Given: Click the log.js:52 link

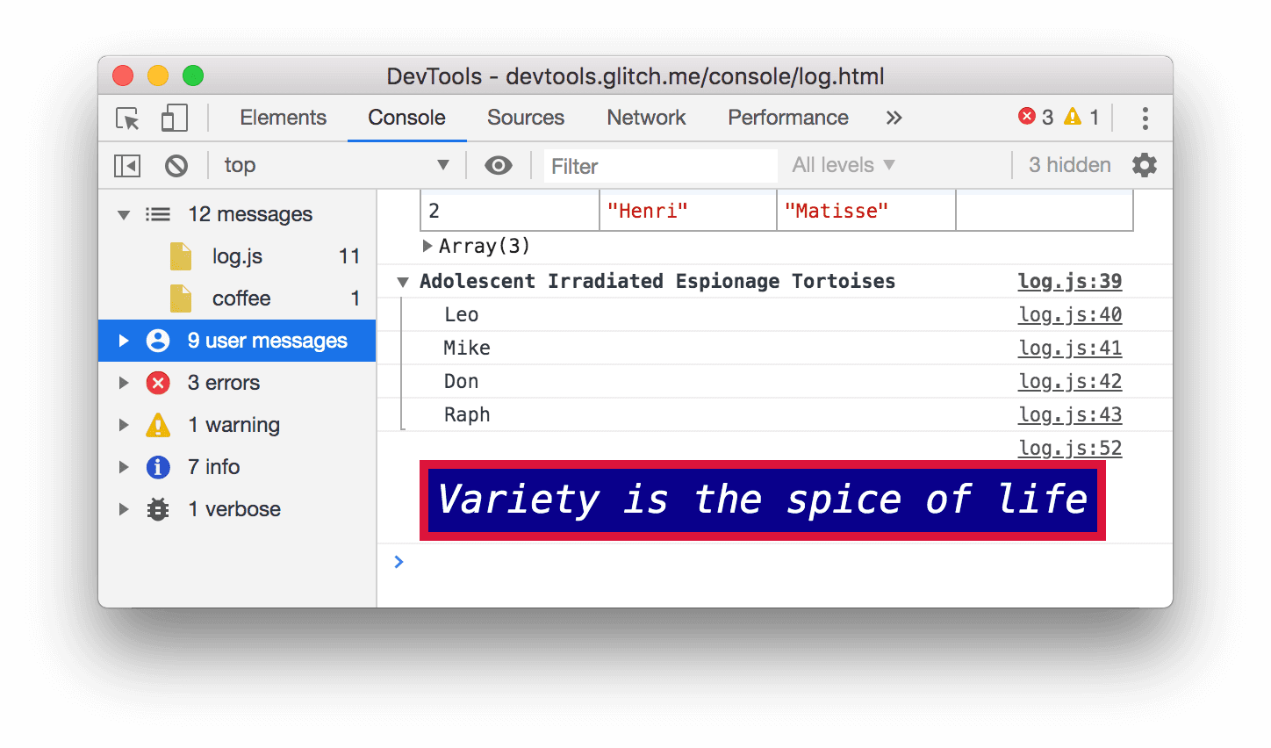Looking at the screenshot, I should (x=1069, y=448).
